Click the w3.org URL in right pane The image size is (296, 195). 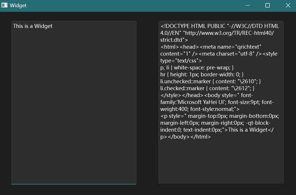click(x=229, y=33)
